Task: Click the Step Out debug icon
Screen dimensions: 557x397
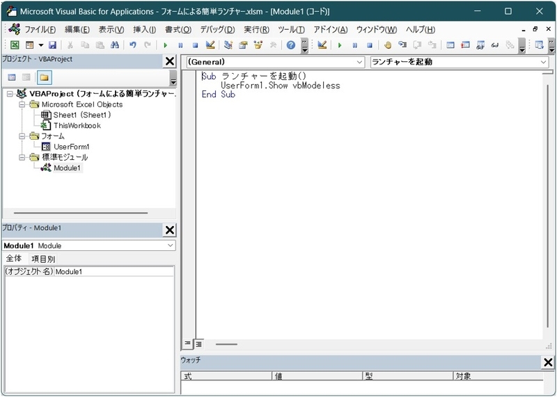Action: [x=432, y=44]
